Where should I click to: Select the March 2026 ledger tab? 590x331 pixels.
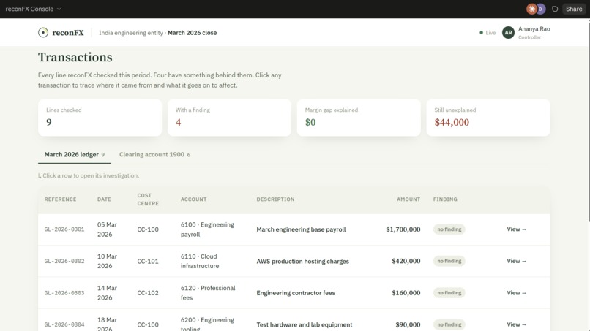point(75,154)
